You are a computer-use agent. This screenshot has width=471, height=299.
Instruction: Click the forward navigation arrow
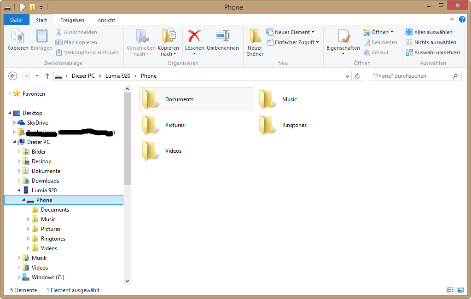click(26, 76)
